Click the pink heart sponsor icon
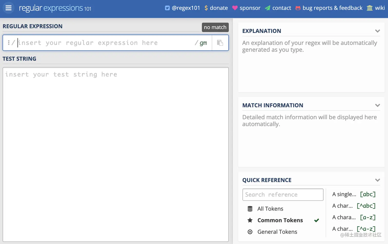Image resolution: width=388 pixels, height=244 pixels. point(235,8)
